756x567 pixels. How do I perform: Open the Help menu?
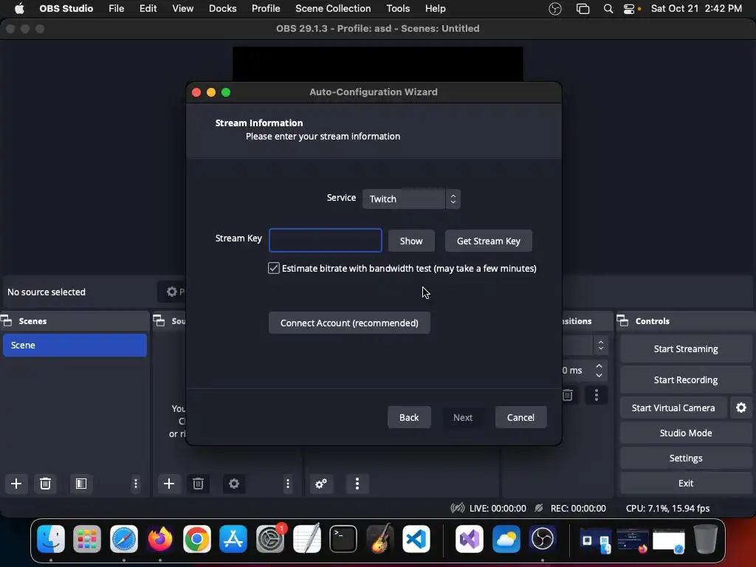(435, 9)
